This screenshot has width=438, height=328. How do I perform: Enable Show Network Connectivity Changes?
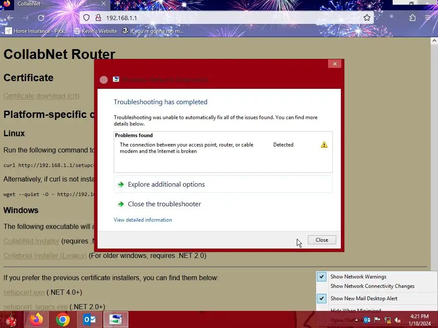376,286
